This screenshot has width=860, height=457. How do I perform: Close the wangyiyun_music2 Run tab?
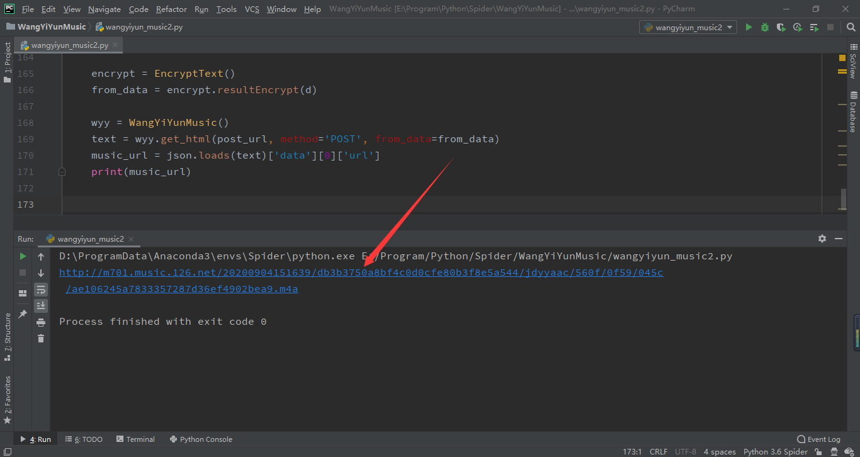(131, 239)
